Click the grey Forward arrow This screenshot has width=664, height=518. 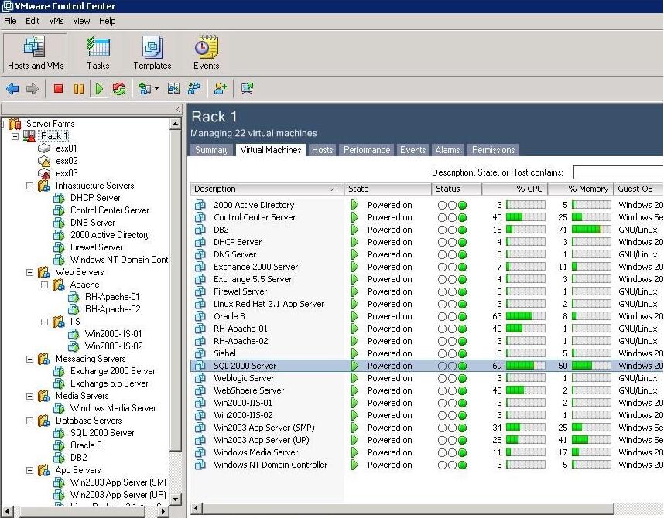tap(33, 89)
